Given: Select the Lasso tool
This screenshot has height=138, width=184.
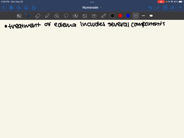Looking at the screenshot, I should (66, 16).
